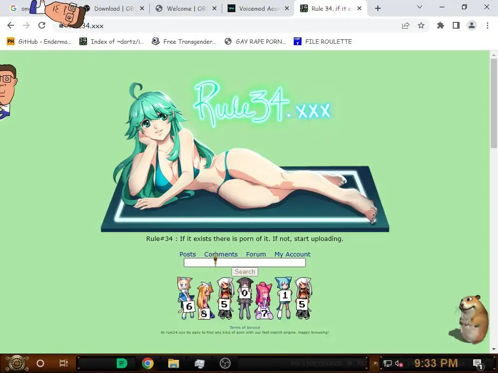Open a new tab with plus button

pyautogui.click(x=377, y=9)
